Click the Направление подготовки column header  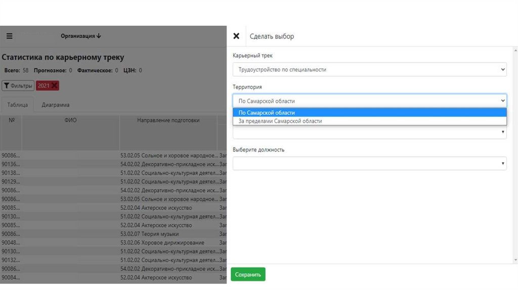click(168, 120)
